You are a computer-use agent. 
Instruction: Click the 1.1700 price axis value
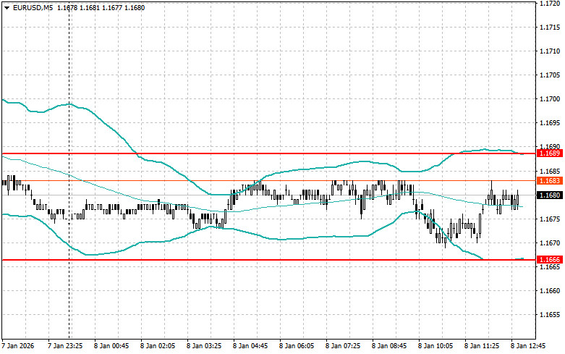pos(550,99)
